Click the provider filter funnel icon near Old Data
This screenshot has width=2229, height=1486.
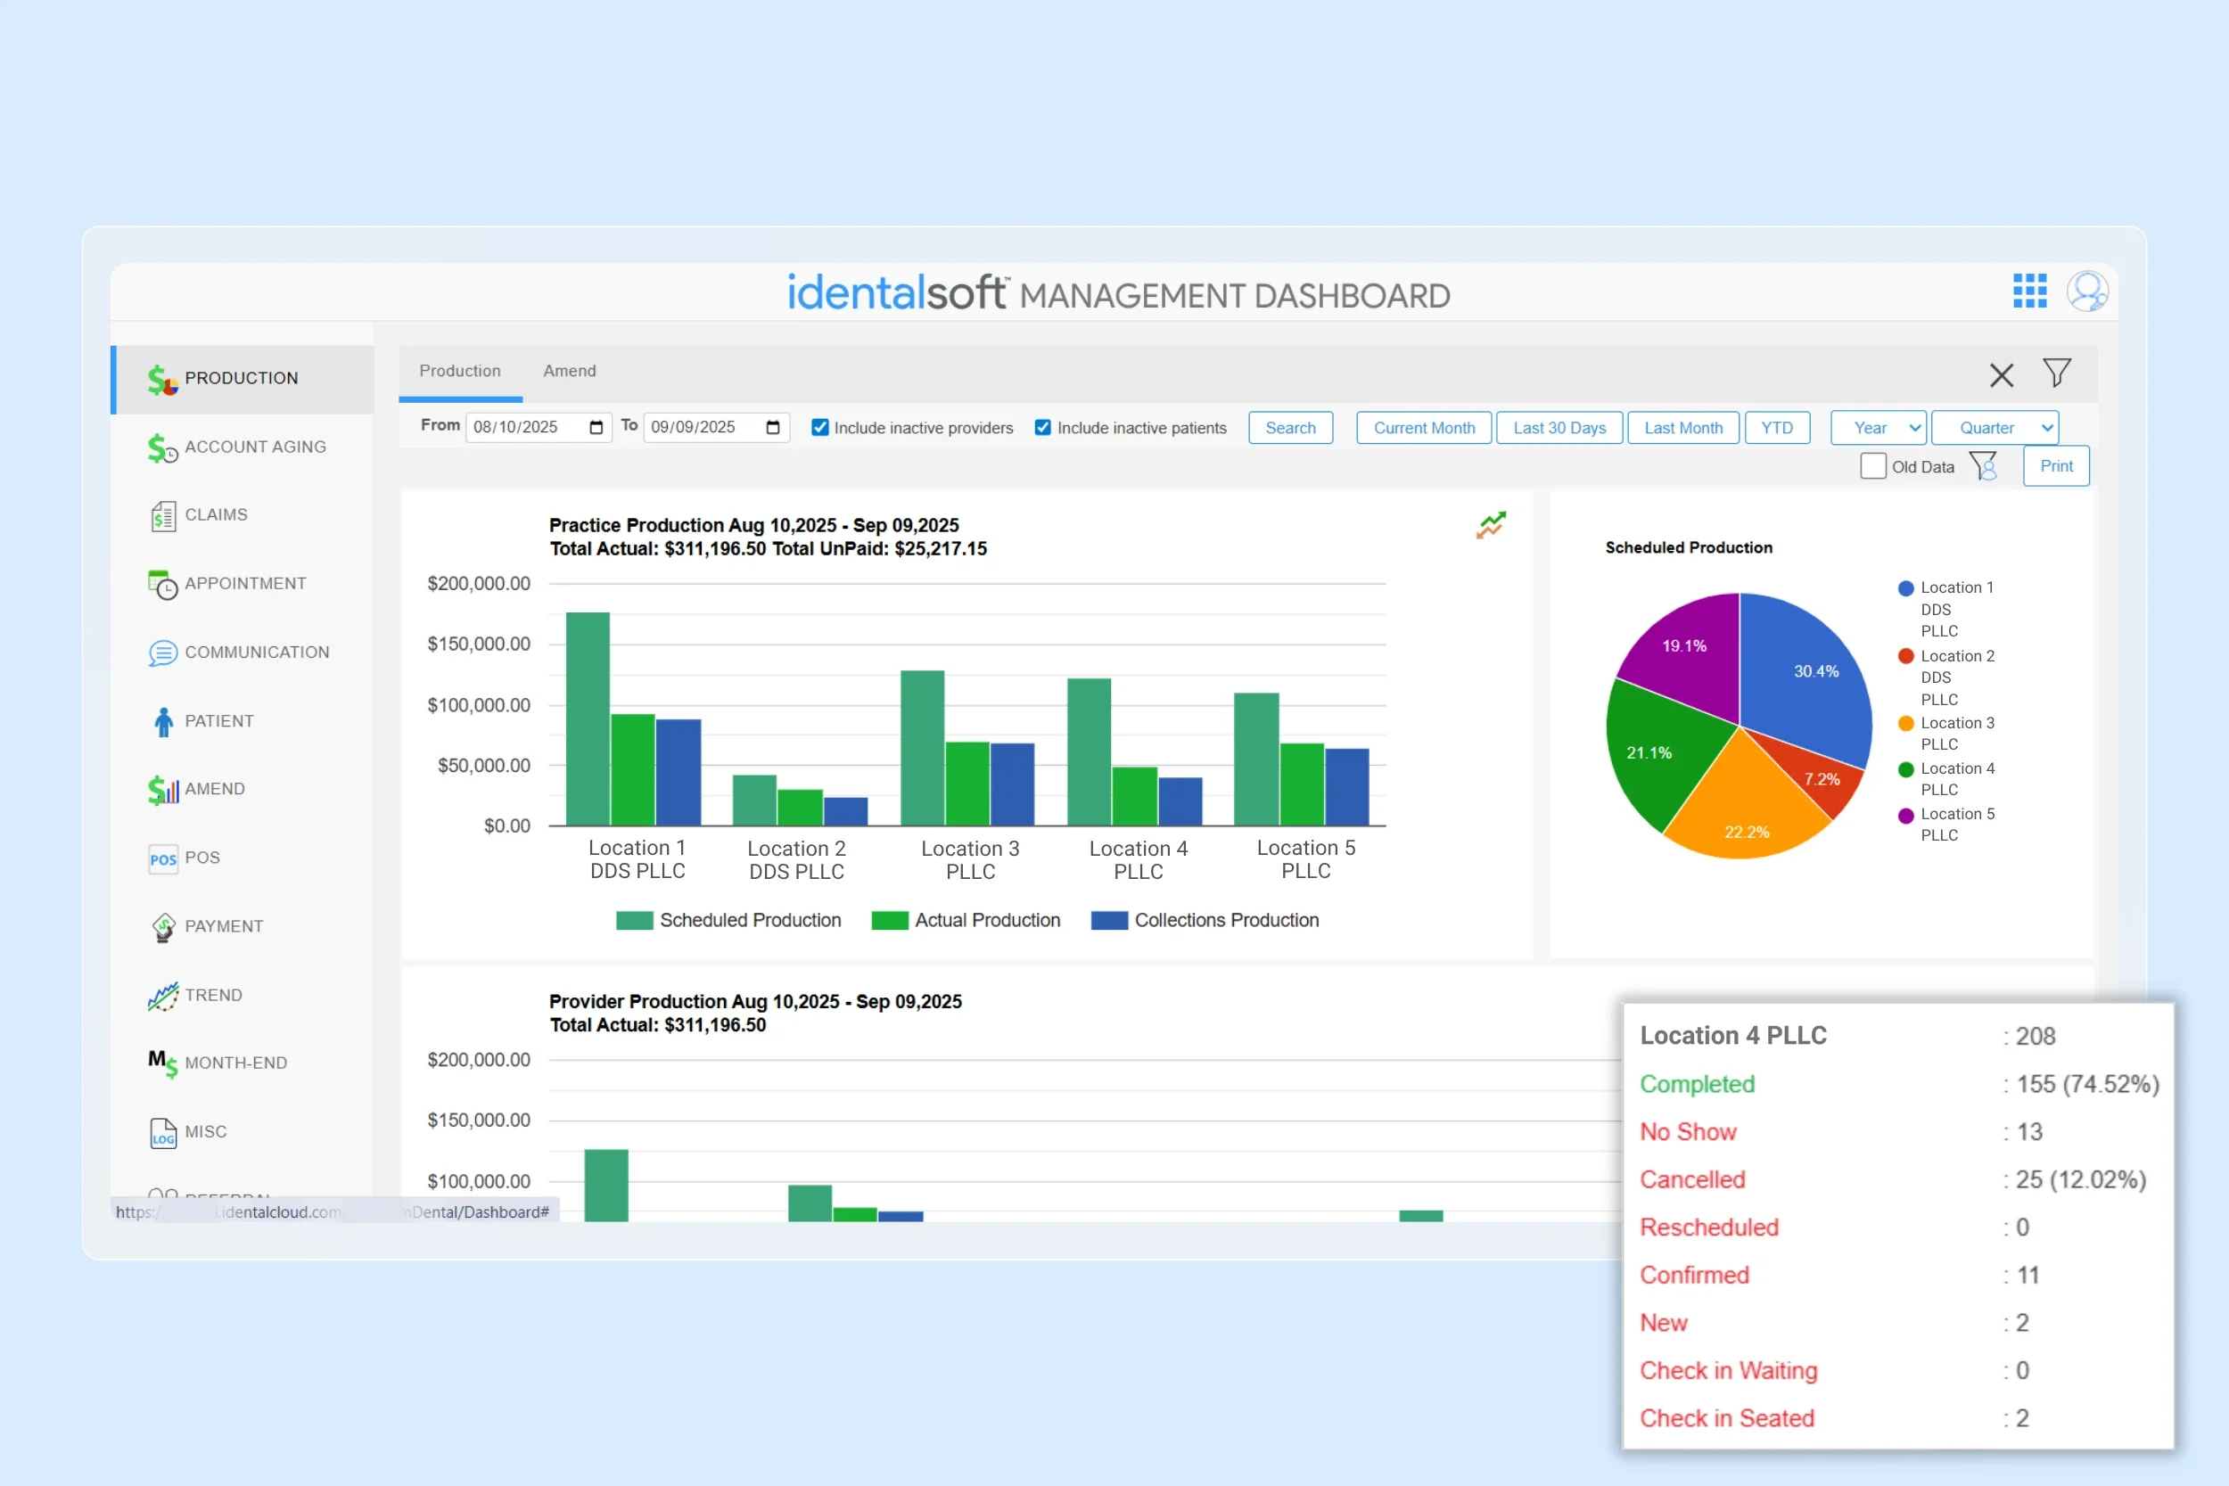(1984, 466)
